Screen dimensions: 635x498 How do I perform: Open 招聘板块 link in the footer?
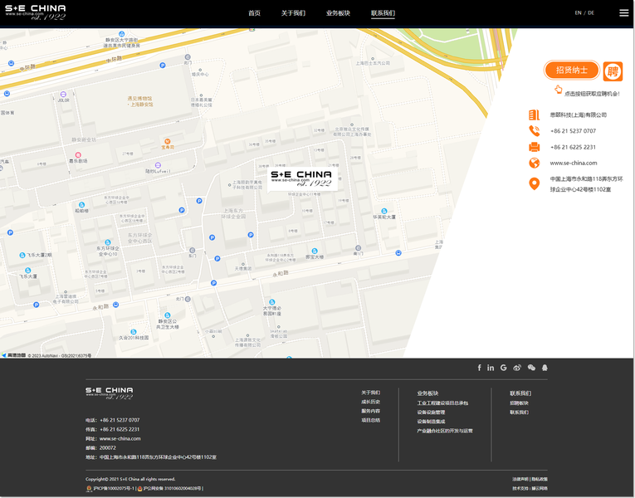pyautogui.click(x=519, y=403)
